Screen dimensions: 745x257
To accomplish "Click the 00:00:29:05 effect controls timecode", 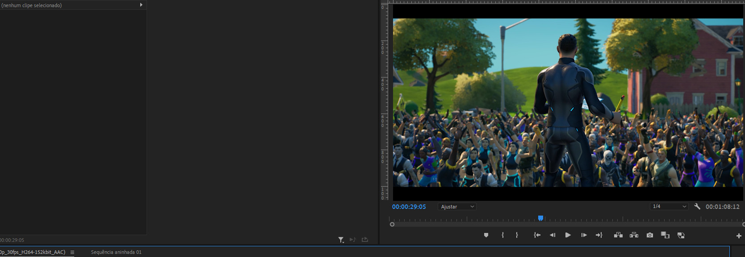I will 12,240.
